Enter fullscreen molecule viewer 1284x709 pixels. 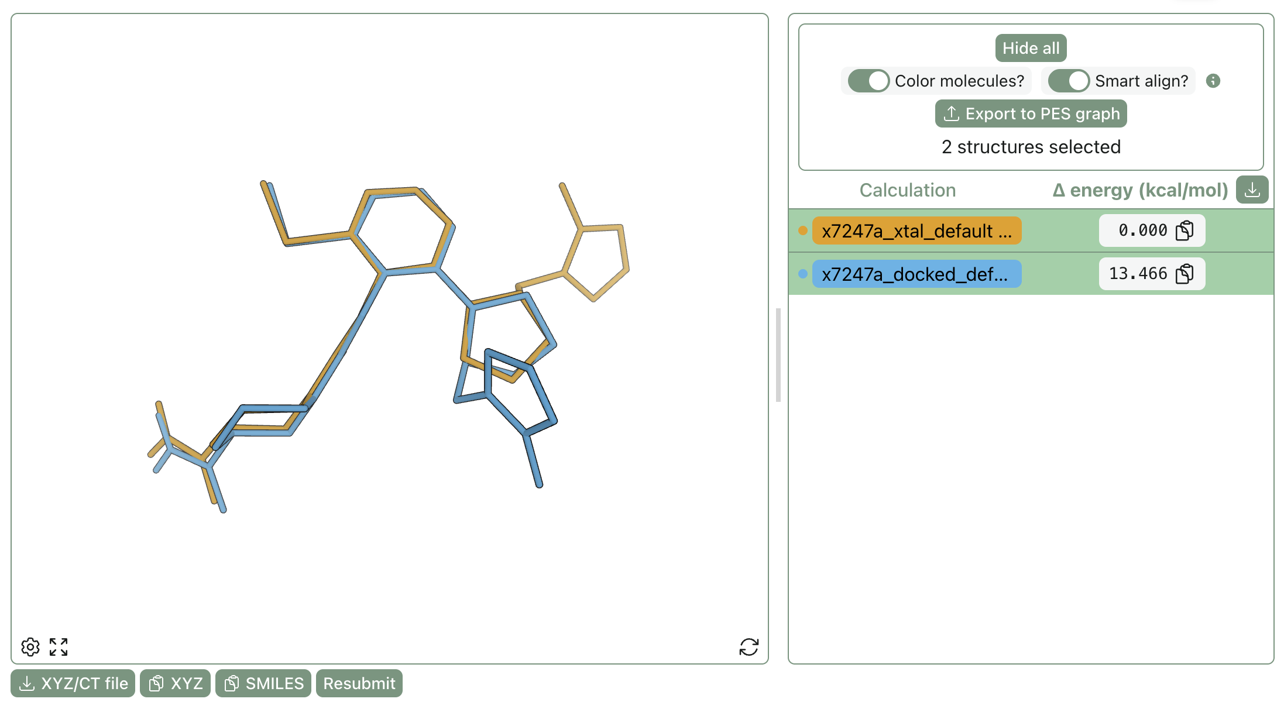(x=59, y=647)
